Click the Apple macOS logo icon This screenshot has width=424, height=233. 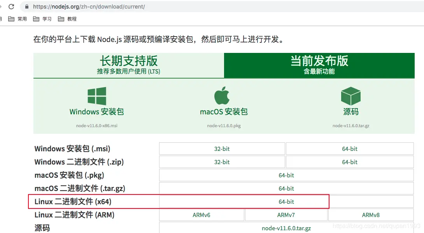(x=222, y=95)
